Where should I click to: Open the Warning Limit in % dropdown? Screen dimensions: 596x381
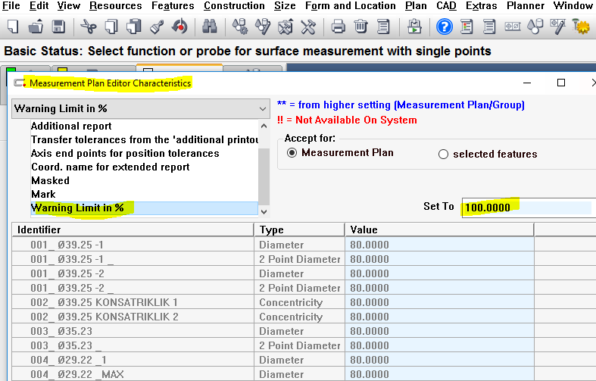click(x=140, y=108)
